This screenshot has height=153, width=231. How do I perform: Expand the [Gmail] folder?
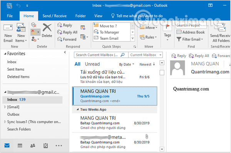[5, 107]
